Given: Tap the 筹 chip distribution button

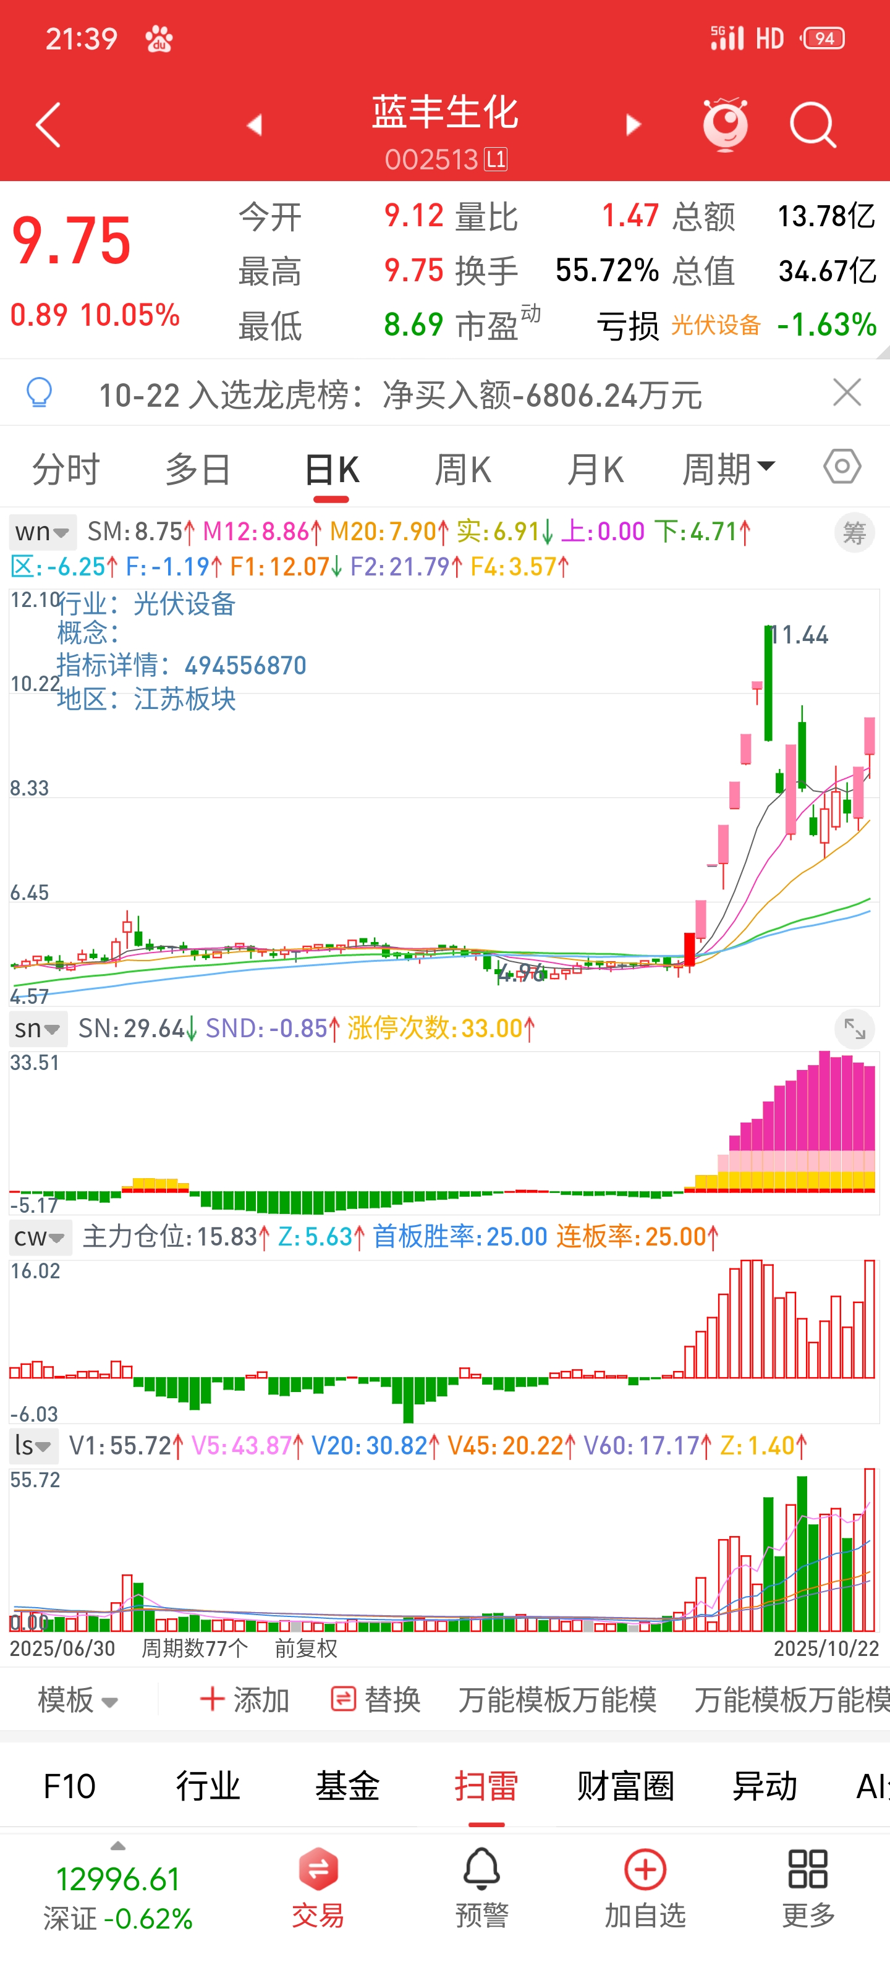Looking at the screenshot, I should click(854, 532).
